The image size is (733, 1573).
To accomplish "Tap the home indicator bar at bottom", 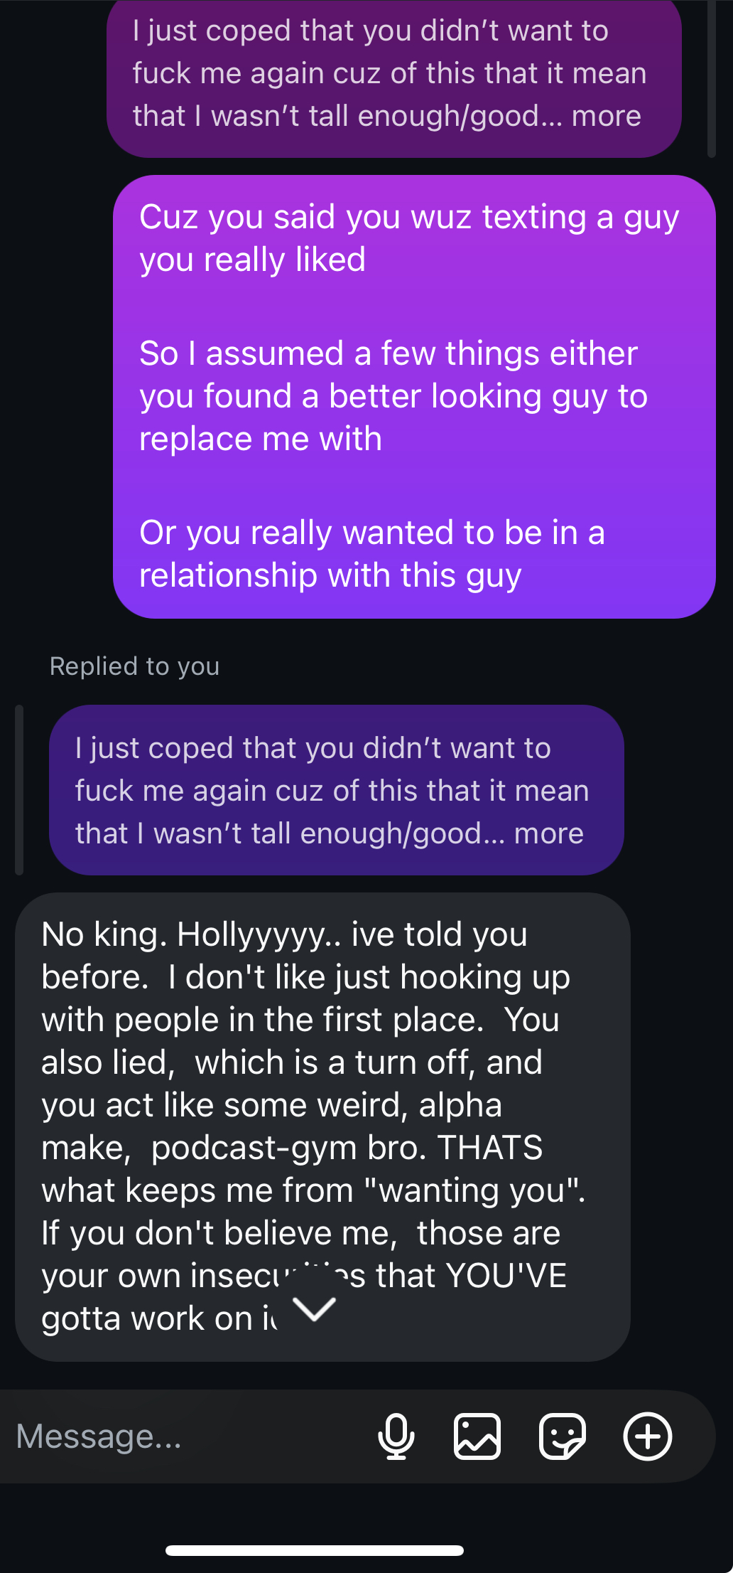I will coord(315,1550).
